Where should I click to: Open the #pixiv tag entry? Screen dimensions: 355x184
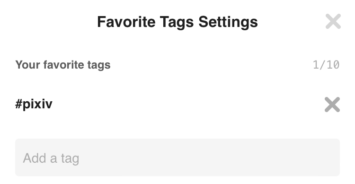[34, 104]
